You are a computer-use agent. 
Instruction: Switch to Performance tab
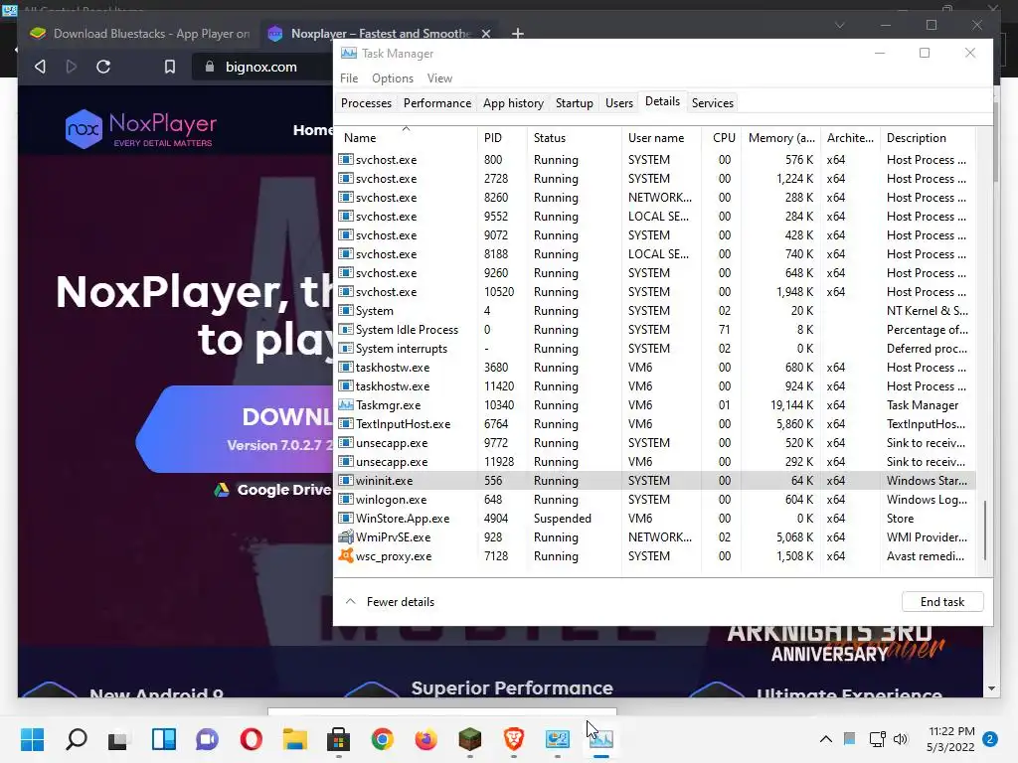pyautogui.click(x=437, y=102)
